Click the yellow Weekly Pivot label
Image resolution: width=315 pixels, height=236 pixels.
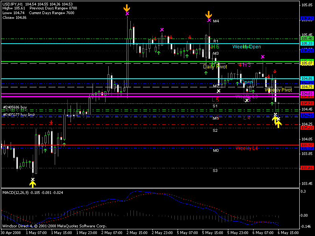[x=278, y=90]
